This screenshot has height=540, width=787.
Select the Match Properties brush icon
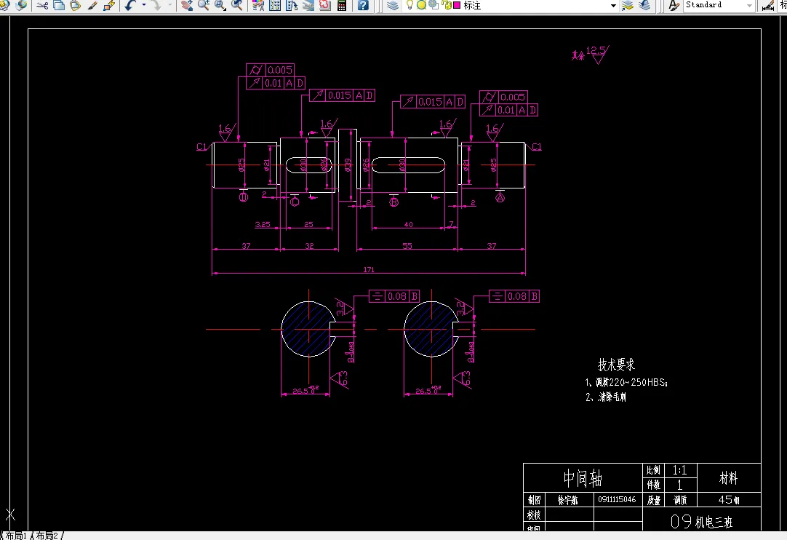point(92,6)
